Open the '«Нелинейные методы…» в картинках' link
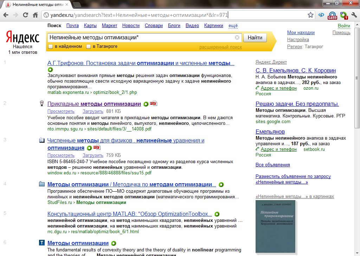This screenshot has height=256, width=360. pos(295,197)
